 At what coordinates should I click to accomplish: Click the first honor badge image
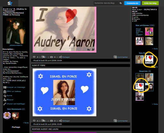(7, 116)
